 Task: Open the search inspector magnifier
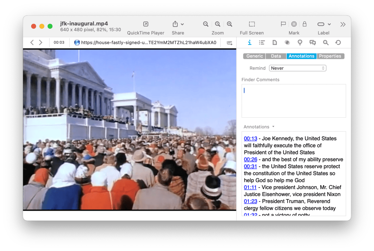(326, 43)
